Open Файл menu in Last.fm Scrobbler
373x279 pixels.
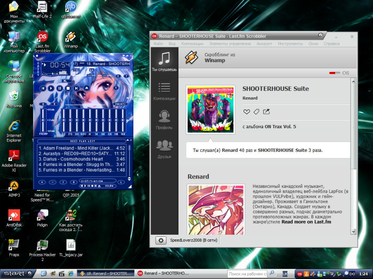tap(158, 44)
